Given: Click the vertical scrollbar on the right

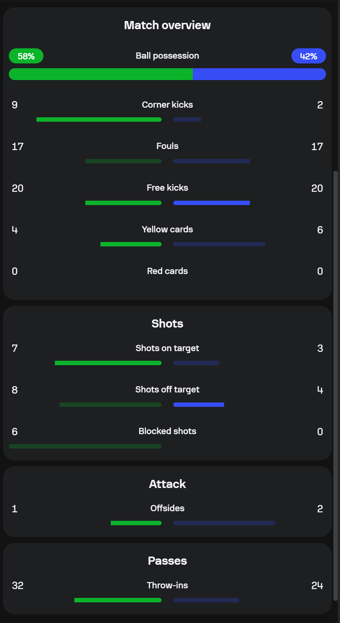Looking at the screenshot, I should (335, 384).
